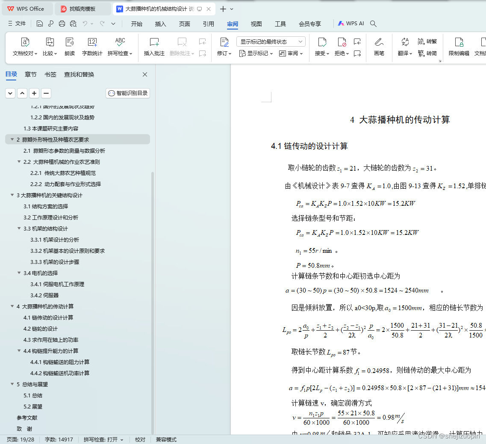
Task: Click the Print icon in quick access toolbar
Action: (62, 24)
